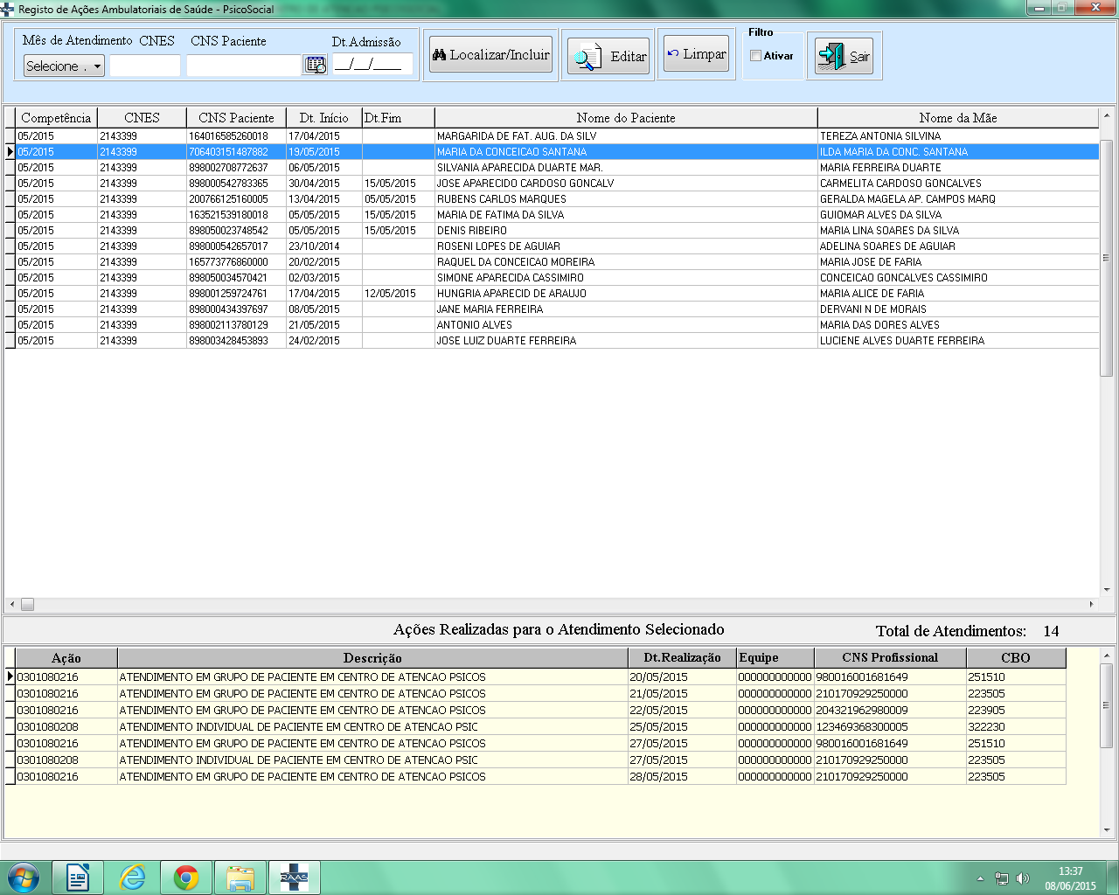Enable the Ativar filter checkbox
Image resolution: width=1119 pixels, height=895 pixels.
coord(755,56)
